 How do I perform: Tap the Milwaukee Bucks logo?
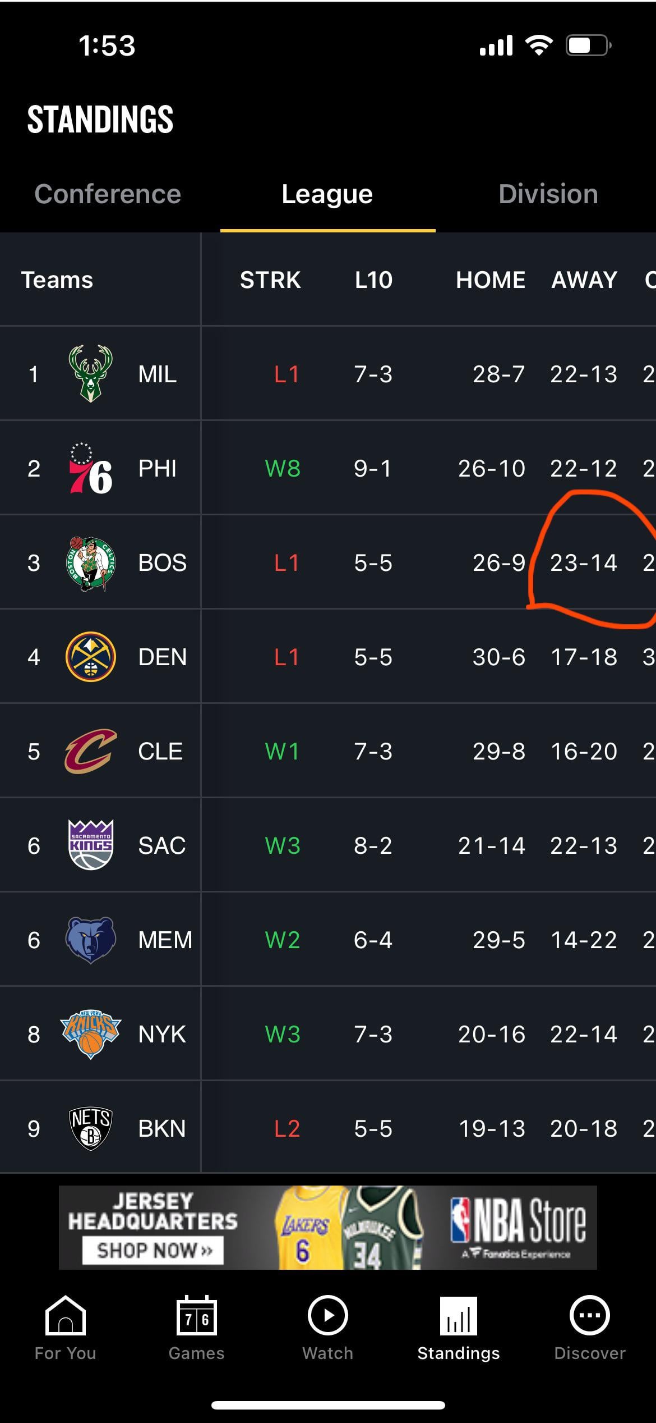click(90, 374)
